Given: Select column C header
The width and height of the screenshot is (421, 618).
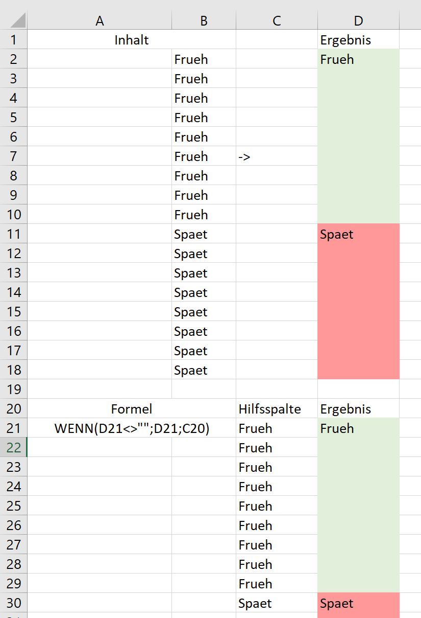Looking at the screenshot, I should point(277,20).
